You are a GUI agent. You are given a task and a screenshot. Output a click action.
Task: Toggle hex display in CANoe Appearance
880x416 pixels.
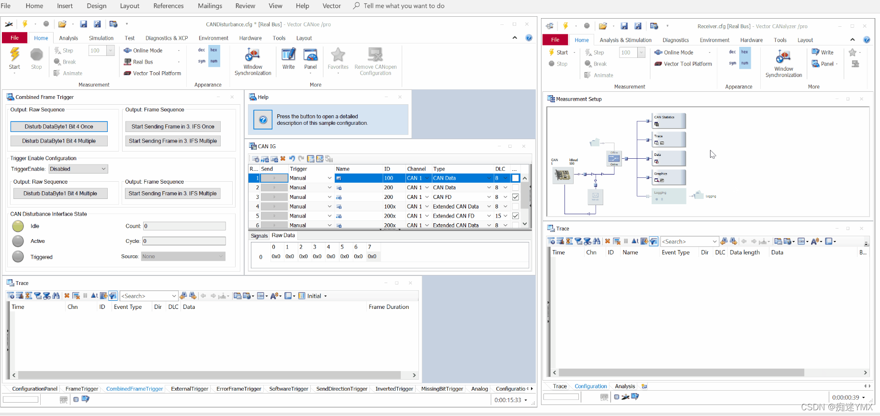214,50
